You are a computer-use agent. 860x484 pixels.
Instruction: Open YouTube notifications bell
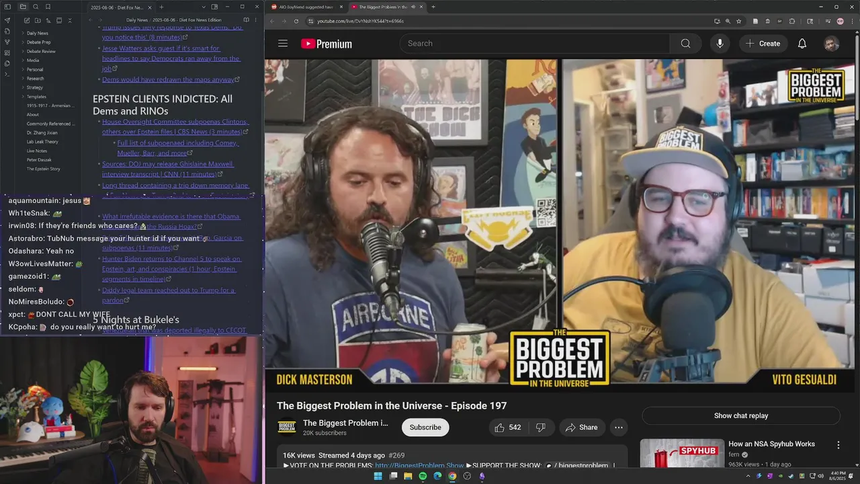pos(802,44)
